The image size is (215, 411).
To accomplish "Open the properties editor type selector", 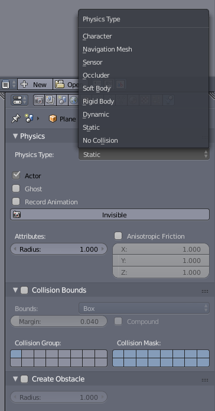I will [19, 100].
